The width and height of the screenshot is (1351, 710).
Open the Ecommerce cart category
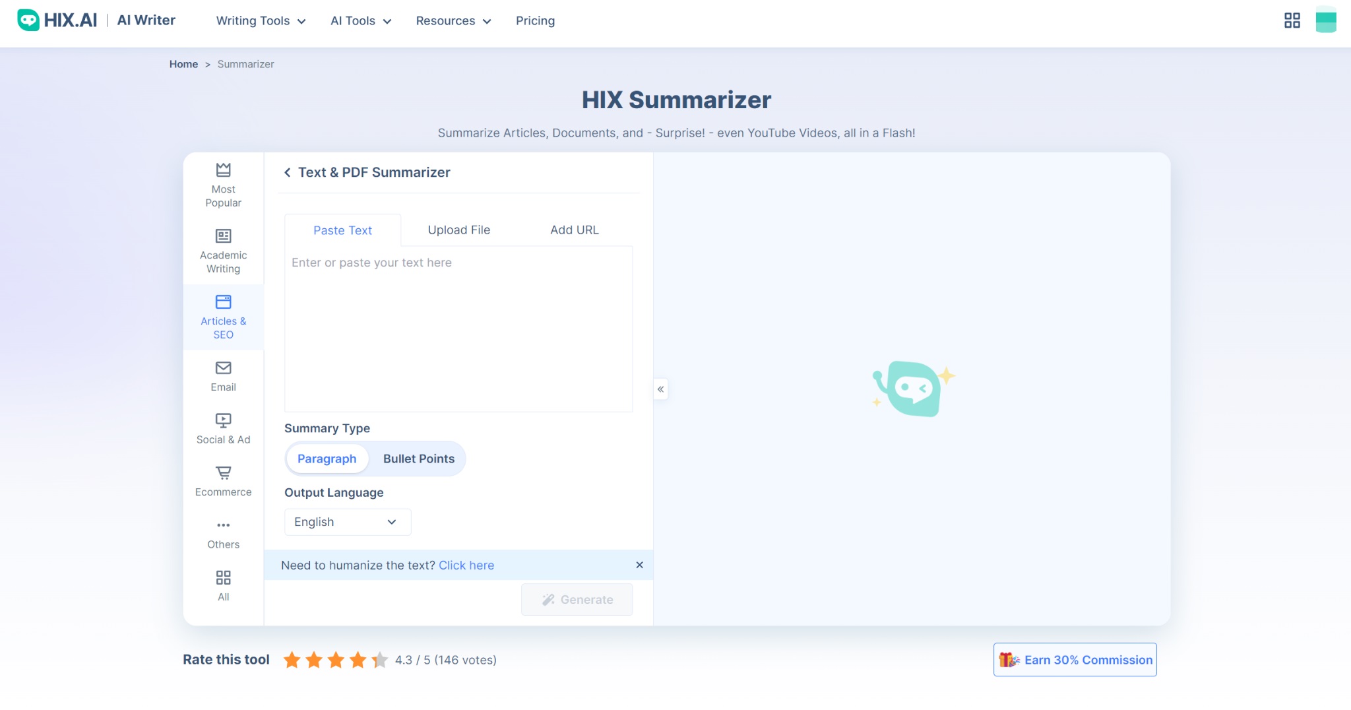pos(223,482)
